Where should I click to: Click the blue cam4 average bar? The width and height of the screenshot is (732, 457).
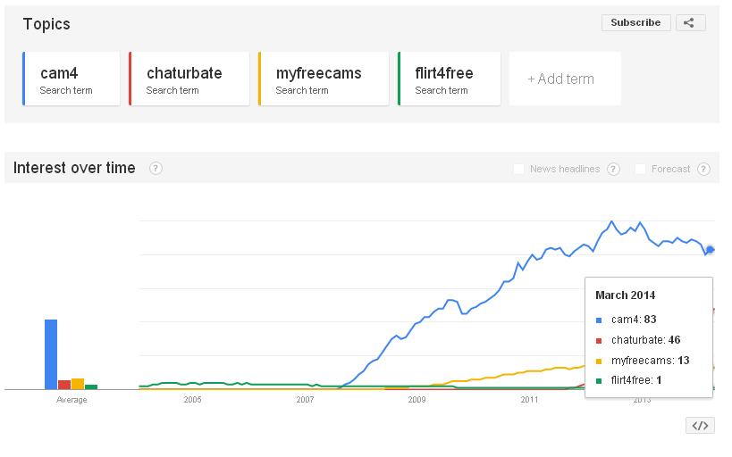coord(51,354)
